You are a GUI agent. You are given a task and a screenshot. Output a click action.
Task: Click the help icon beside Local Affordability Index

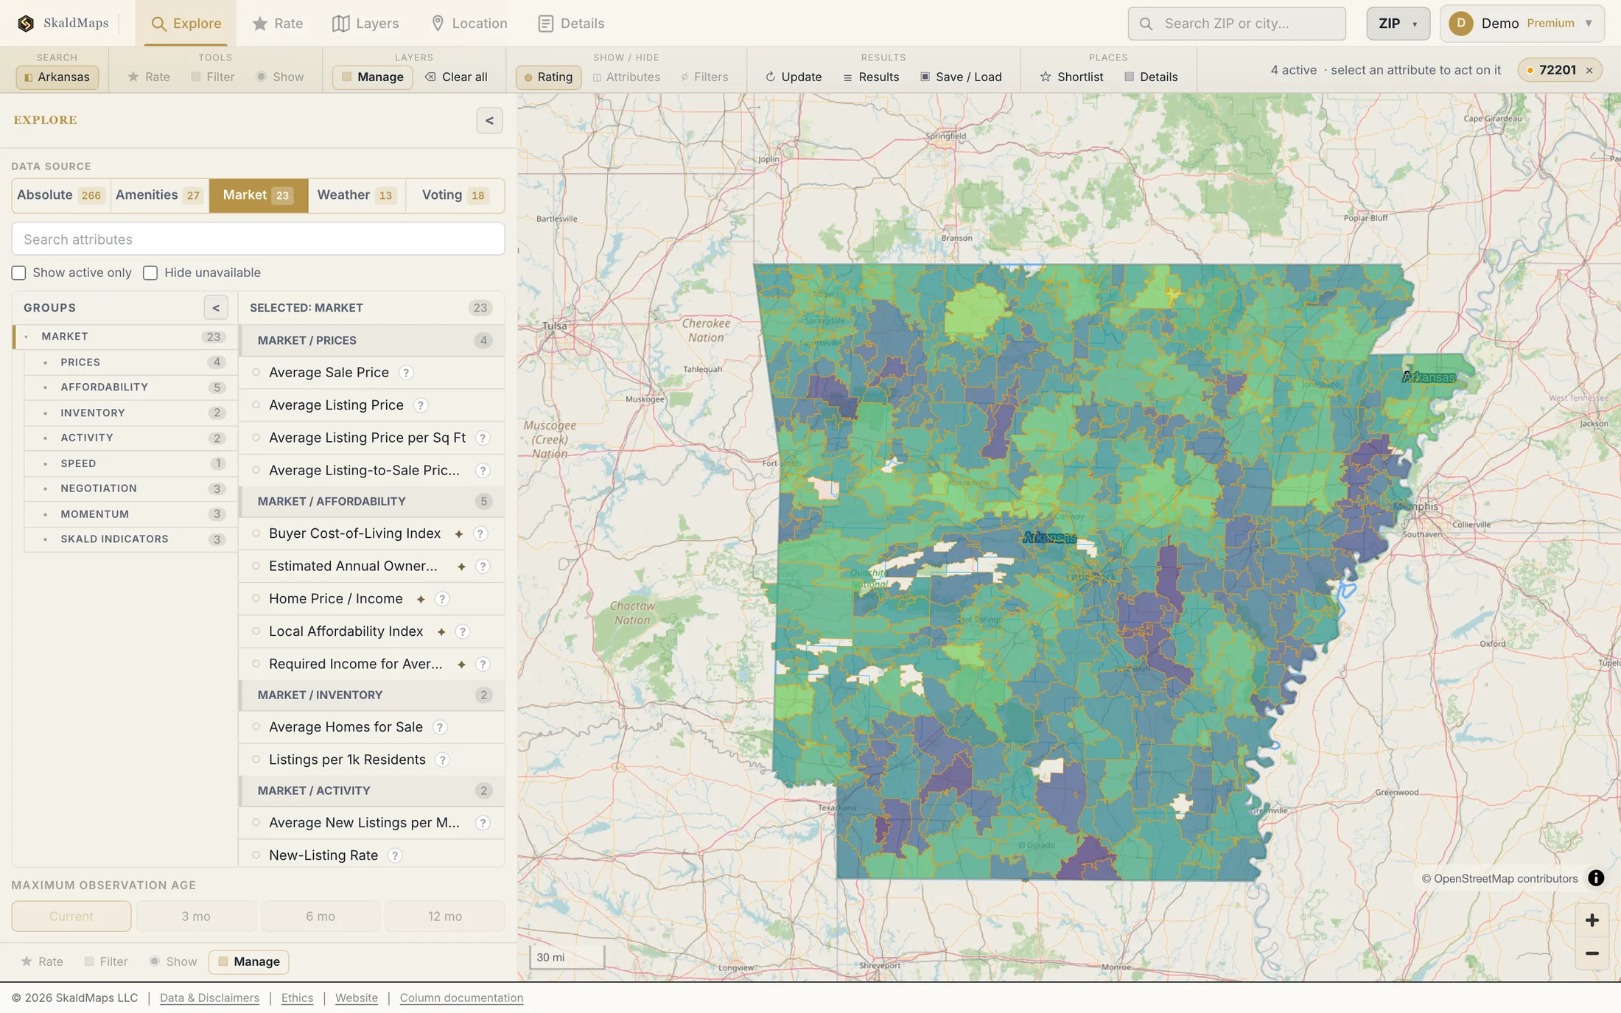[463, 631]
